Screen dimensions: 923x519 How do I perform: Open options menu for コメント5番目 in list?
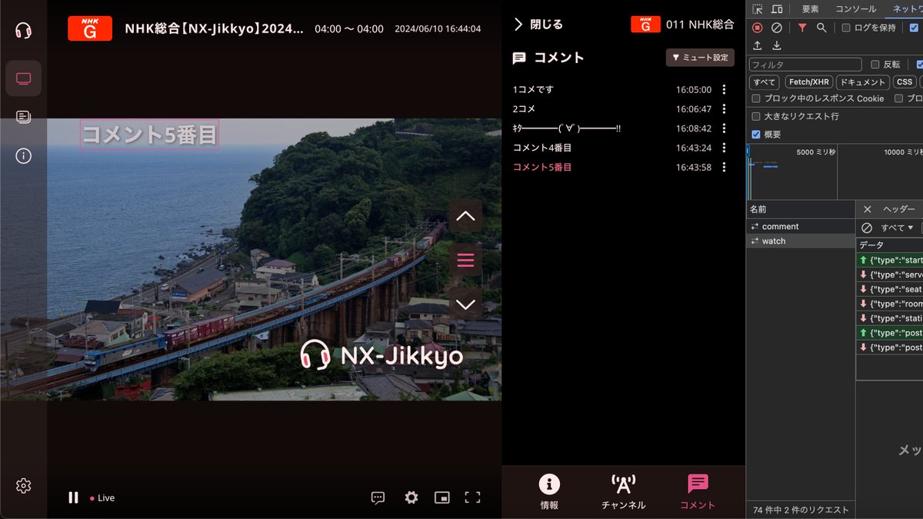pos(724,167)
